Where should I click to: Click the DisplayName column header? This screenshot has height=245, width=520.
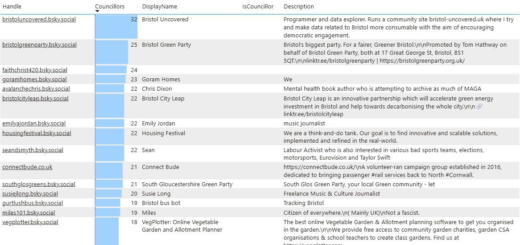[x=159, y=7]
